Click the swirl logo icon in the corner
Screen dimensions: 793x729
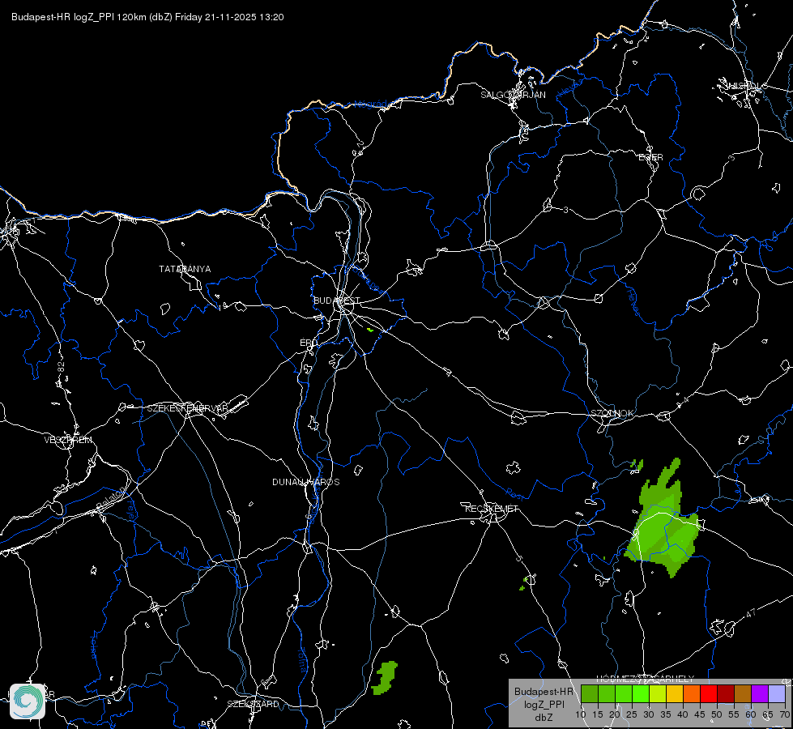click(x=28, y=701)
